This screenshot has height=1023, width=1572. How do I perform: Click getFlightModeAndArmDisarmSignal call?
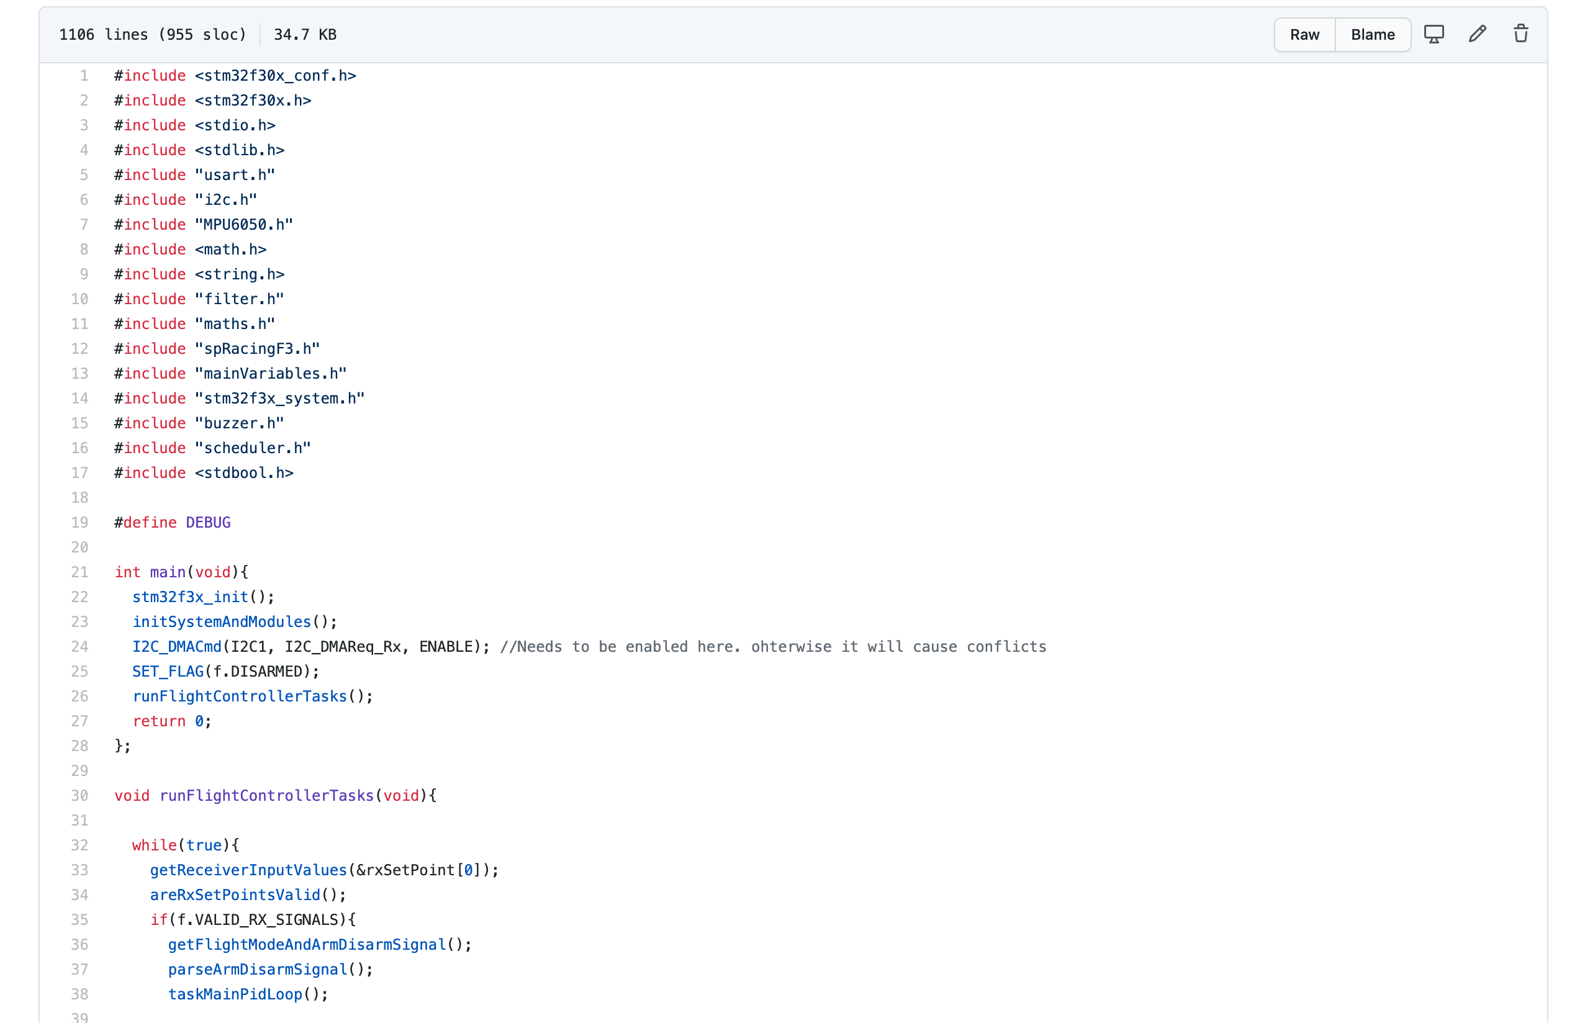point(307,944)
